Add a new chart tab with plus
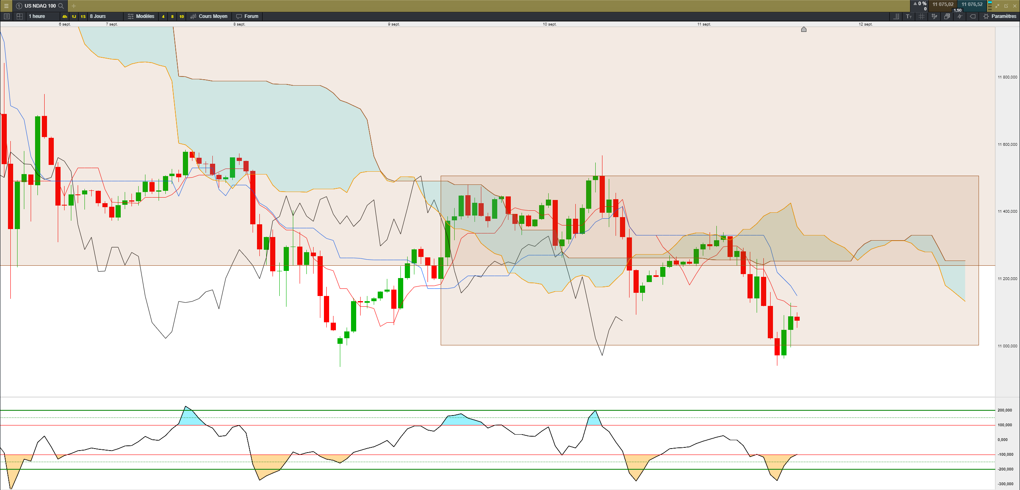The height and width of the screenshot is (490, 1020). (x=74, y=6)
